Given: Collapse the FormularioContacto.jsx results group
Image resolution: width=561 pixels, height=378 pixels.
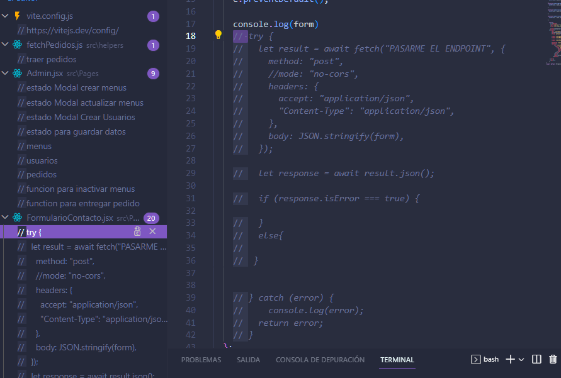Looking at the screenshot, I should pos(5,218).
